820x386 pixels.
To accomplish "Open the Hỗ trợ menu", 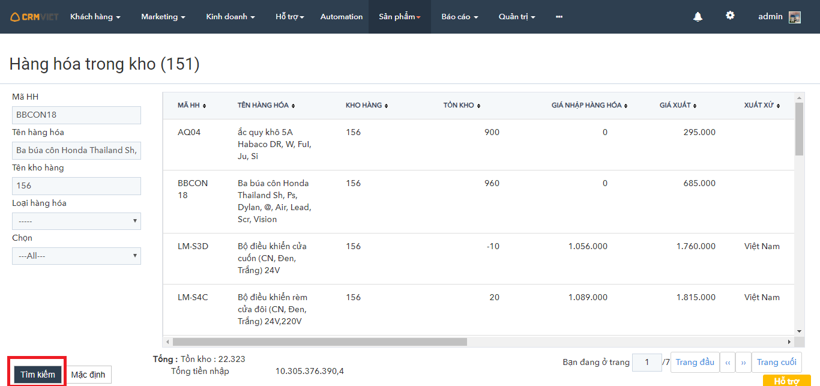I will click(290, 17).
